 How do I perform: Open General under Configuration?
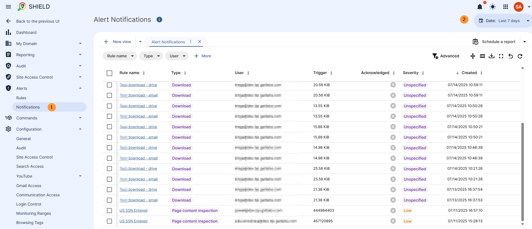pyautogui.click(x=24, y=139)
